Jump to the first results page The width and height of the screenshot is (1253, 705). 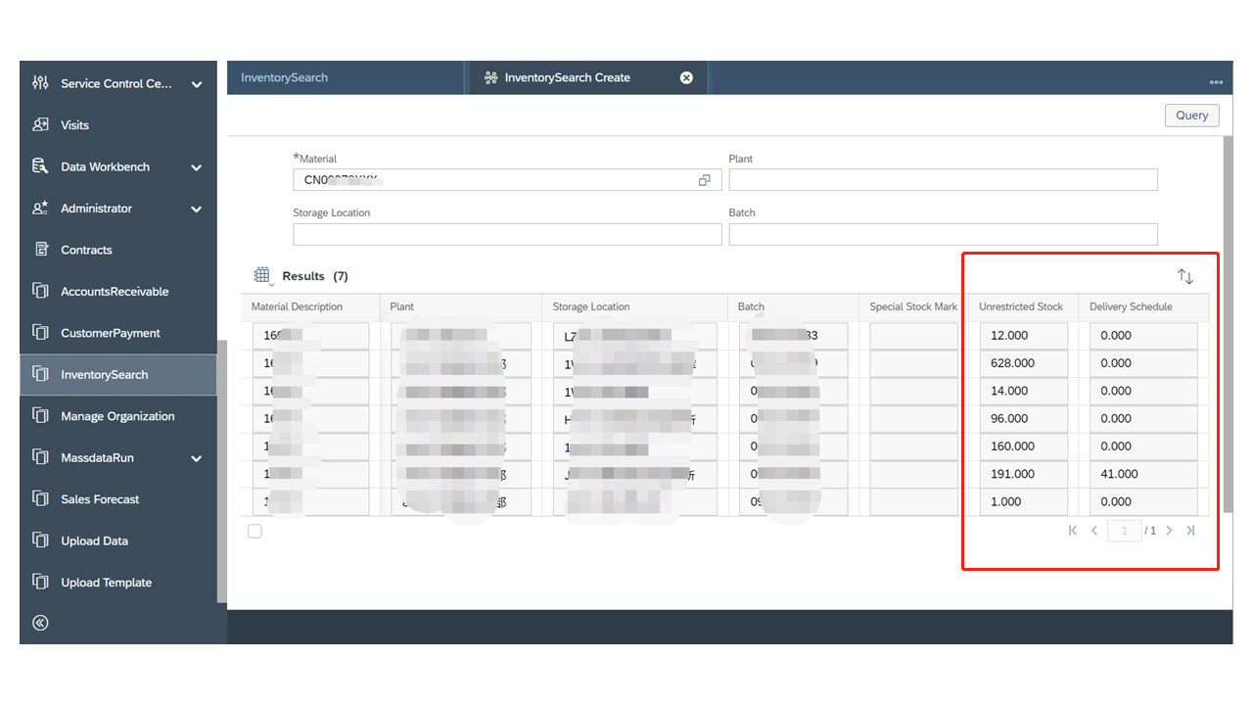pyautogui.click(x=1073, y=531)
